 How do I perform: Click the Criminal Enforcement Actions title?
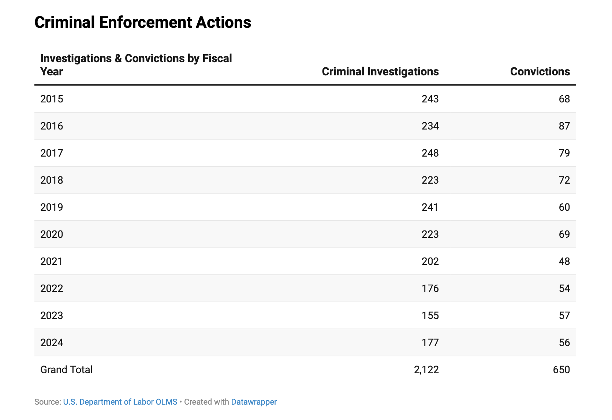[x=143, y=22]
